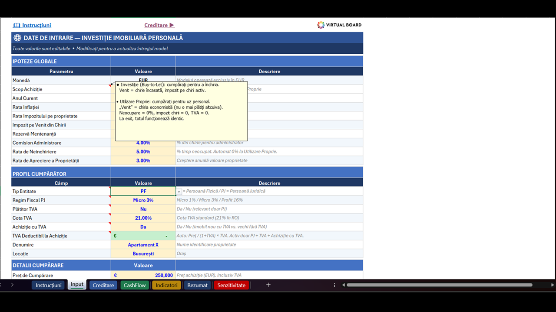This screenshot has width=556, height=312.
Task: Select the Plătitor TVA value Nu
Action: pyautogui.click(x=143, y=209)
